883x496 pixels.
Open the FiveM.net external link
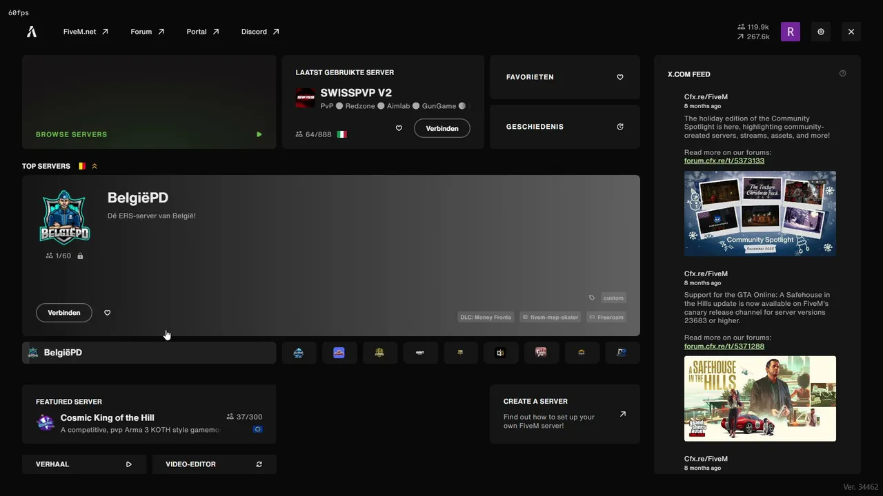[86, 32]
